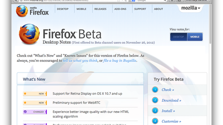
Task: Click the page's vertical scrollbar thumb
Action: (210, 24)
